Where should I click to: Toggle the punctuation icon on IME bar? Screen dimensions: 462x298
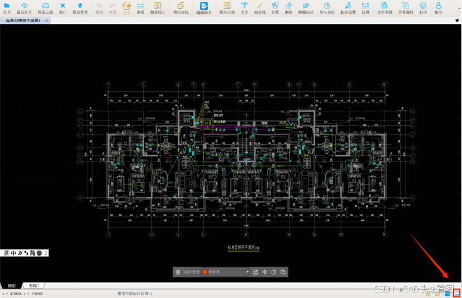point(26,253)
